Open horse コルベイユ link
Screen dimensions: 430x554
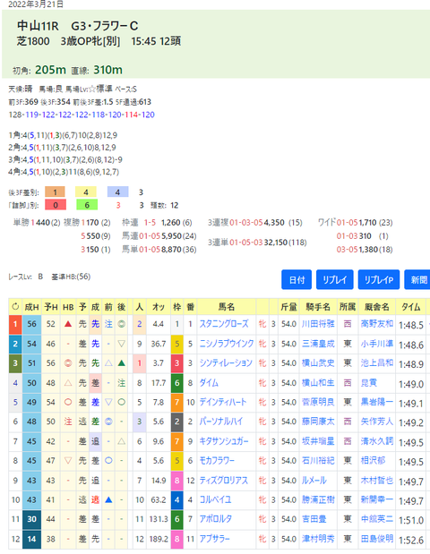coord(215,500)
